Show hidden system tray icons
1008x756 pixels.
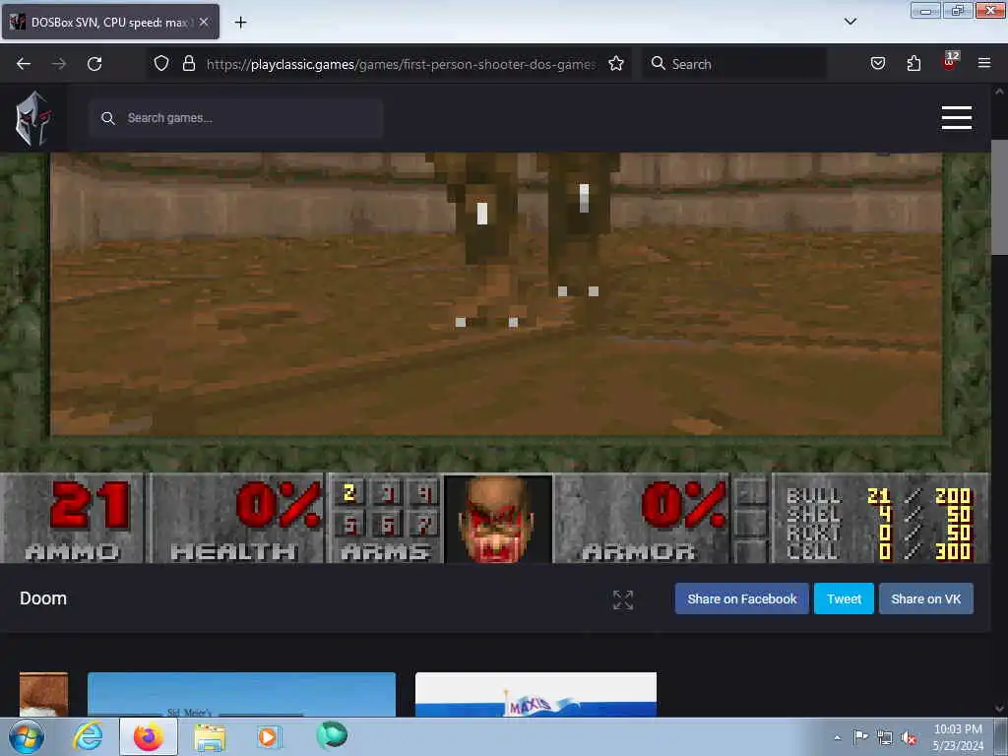(837, 737)
